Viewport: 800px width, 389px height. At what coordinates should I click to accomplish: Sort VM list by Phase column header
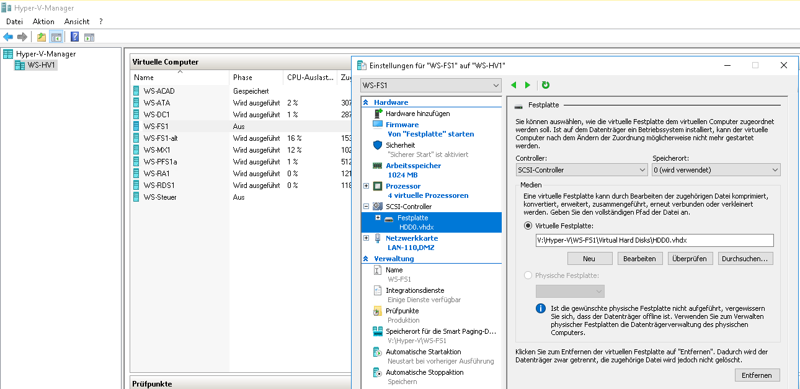coord(256,78)
